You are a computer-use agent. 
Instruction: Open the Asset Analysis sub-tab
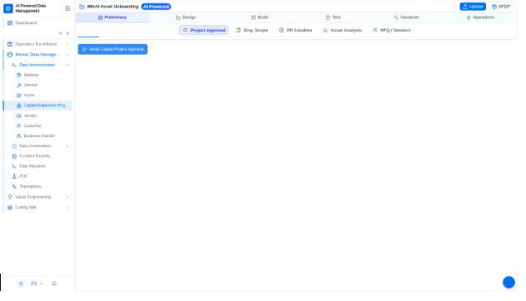(x=342, y=30)
